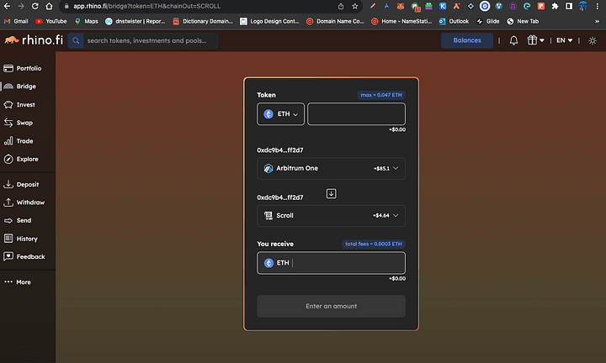Click the notification bell icon
The width and height of the screenshot is (606, 363).
(x=513, y=40)
